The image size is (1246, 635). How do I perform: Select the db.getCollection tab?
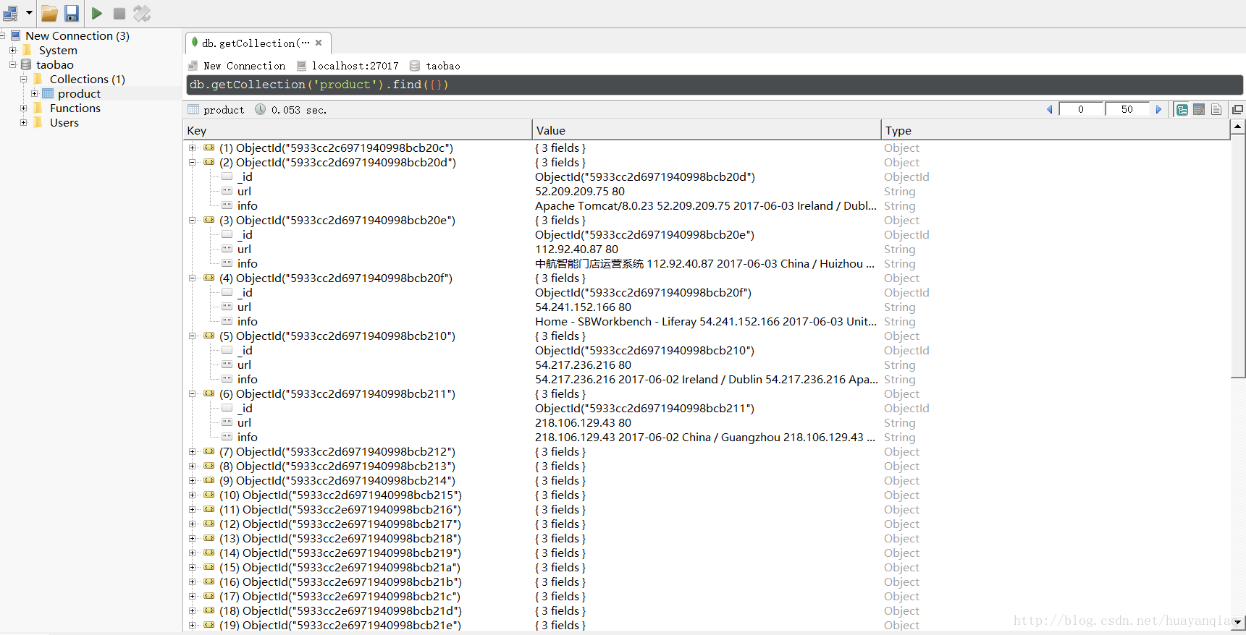[258, 43]
